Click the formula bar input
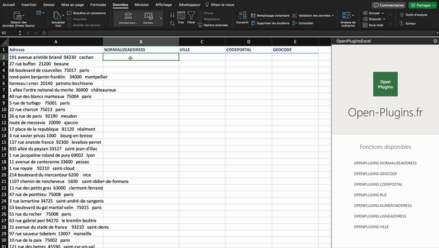Screen dimensions: 439x248 (x=241, y=33)
